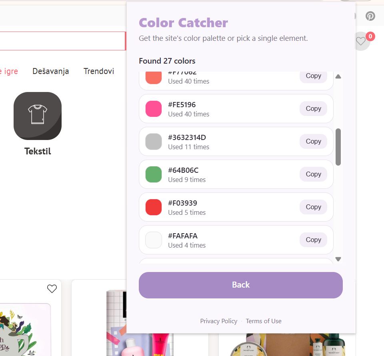Viewport: 384px width, 356px height.
Task: Click the 'Used 4 times' text
Action: click(187, 245)
